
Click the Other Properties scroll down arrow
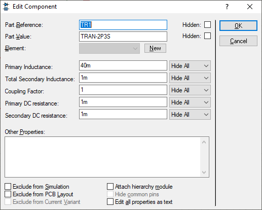click(x=204, y=172)
